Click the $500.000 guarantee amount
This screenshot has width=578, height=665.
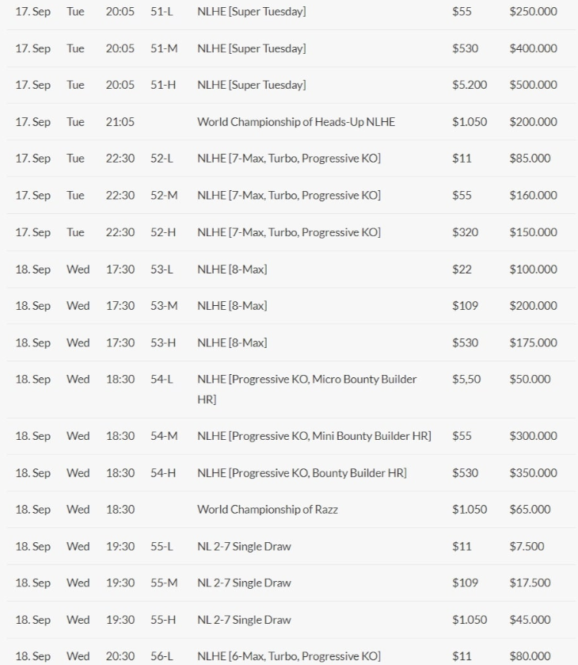point(533,86)
